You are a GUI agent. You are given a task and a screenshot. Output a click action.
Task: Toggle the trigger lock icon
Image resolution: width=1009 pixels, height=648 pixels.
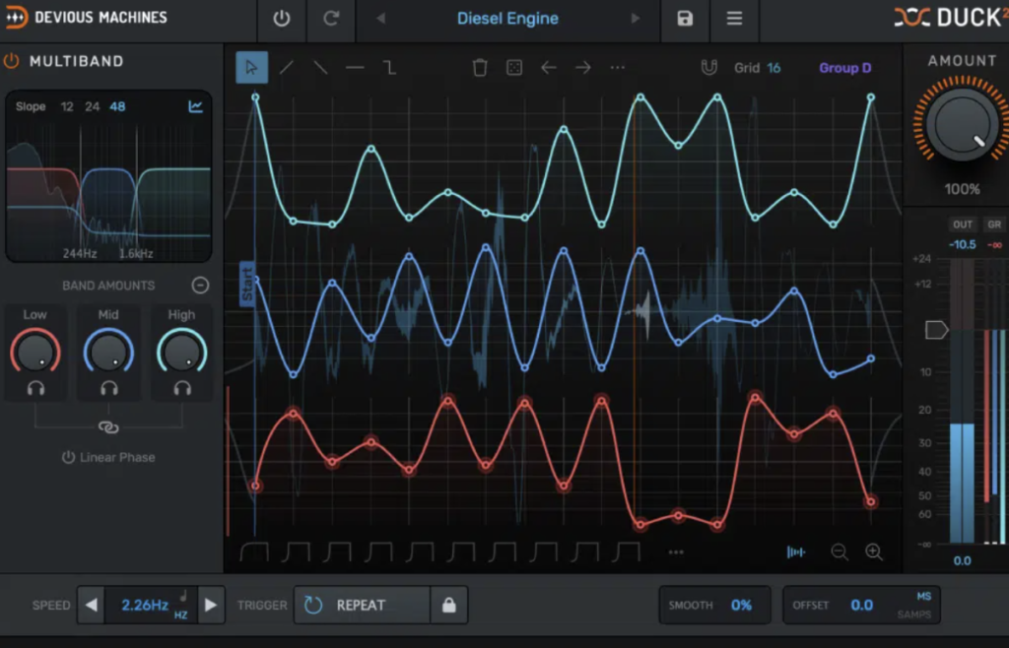click(448, 605)
